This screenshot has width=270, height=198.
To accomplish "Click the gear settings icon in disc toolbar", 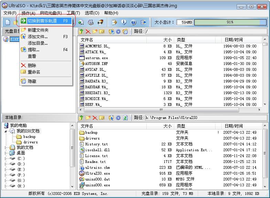I will (118, 32).
